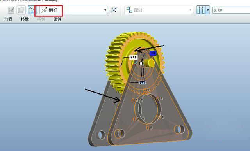Open the 挠性 tab
Image resolution: width=250 pixels, height=151 pixels.
click(41, 19)
